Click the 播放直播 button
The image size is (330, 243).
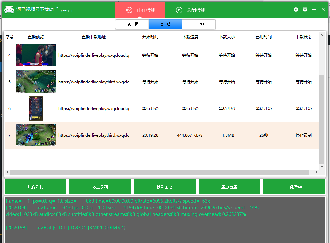[229, 187]
